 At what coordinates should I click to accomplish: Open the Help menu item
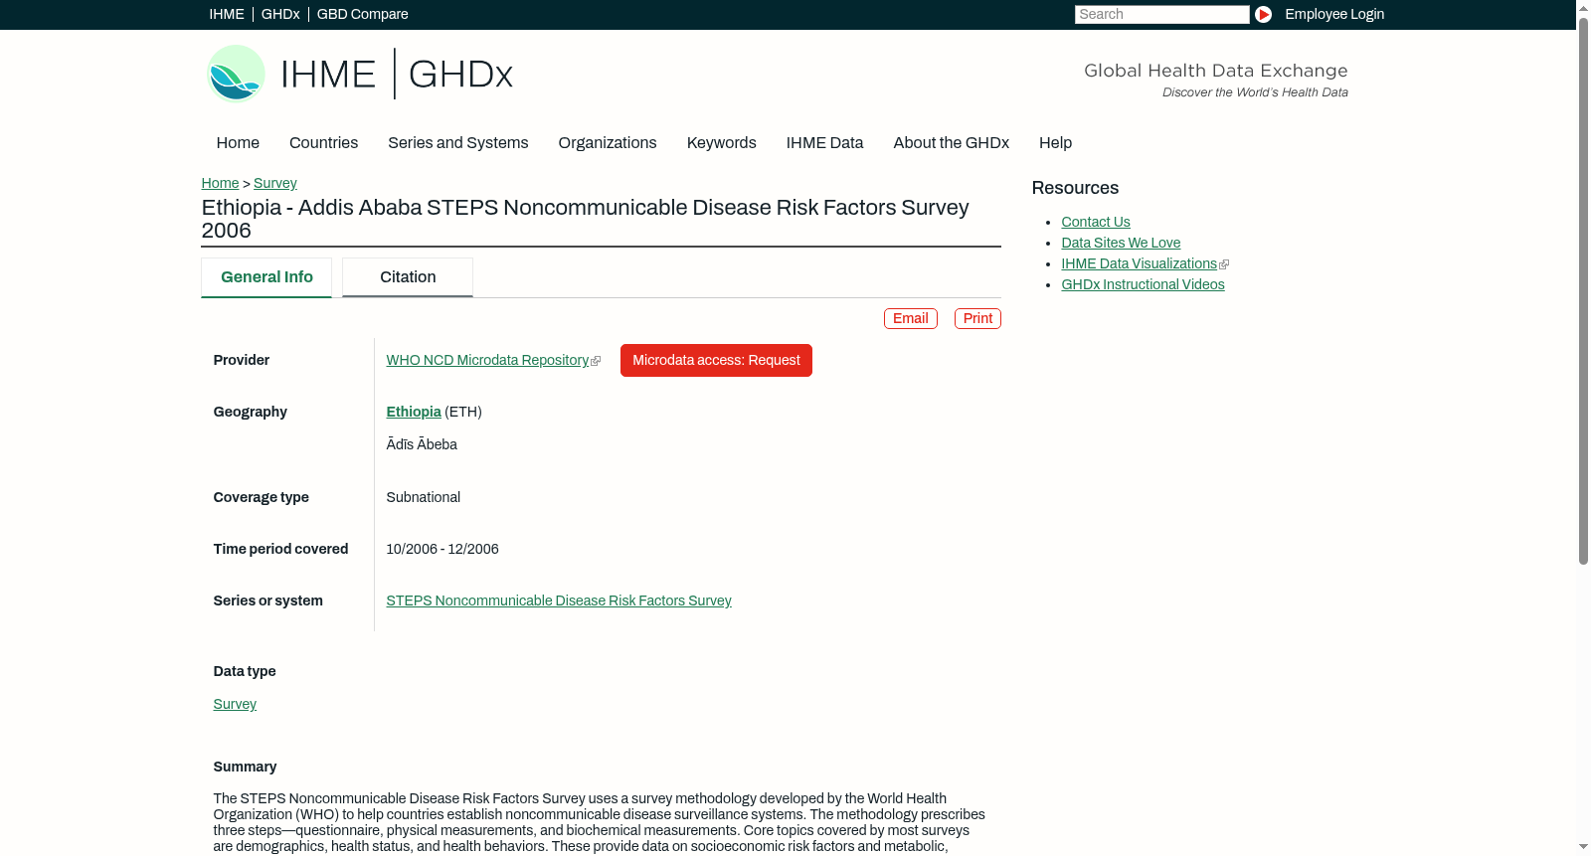(1055, 142)
